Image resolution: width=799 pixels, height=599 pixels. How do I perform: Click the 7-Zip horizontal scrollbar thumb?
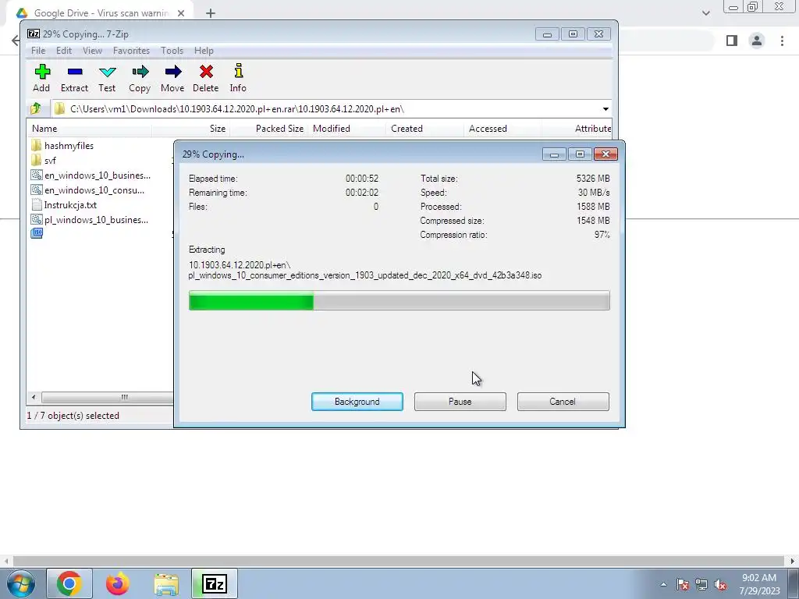pyautogui.click(x=108, y=397)
